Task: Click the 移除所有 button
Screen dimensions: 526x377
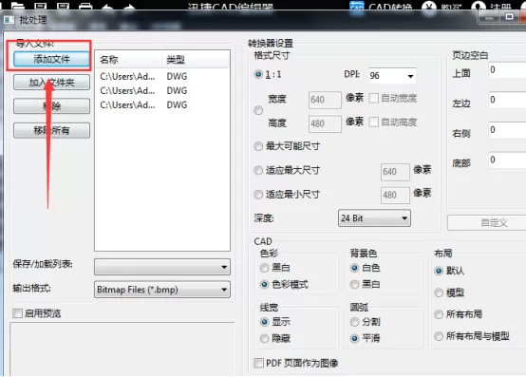Action: click(51, 130)
